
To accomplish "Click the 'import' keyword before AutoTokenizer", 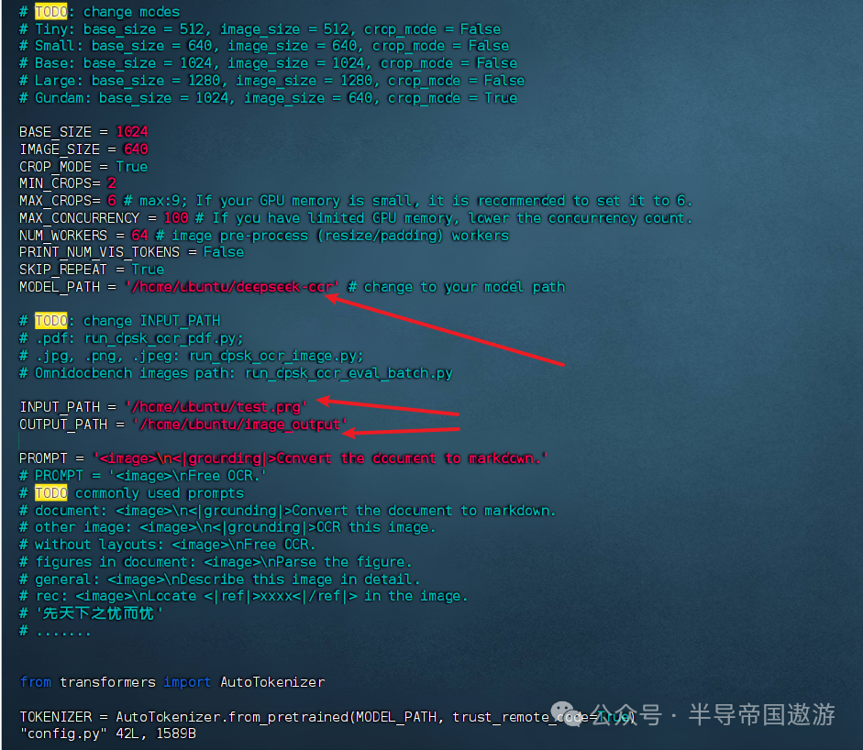I will tap(187, 682).
